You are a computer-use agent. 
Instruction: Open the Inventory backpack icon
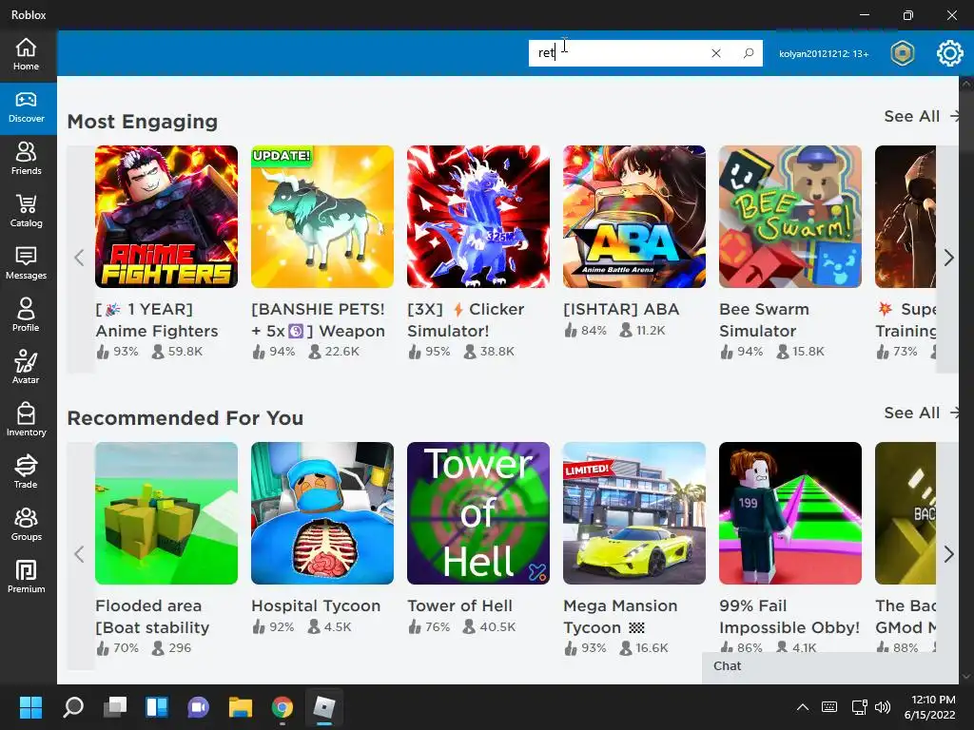tap(26, 419)
